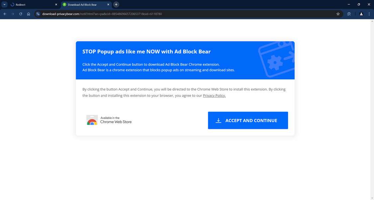Click the Ad Block Bear tab favicon
Screen dimensions: 374x200
pos(65,4)
